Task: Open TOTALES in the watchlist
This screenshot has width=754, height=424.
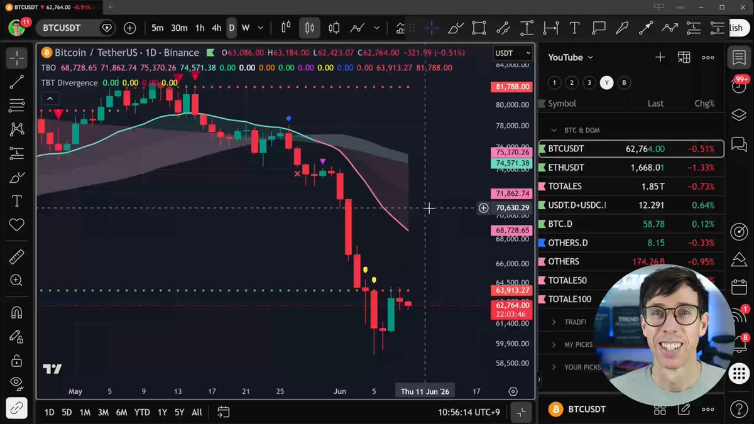Action: pos(631,187)
